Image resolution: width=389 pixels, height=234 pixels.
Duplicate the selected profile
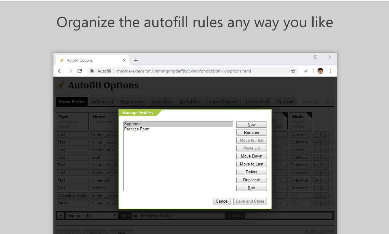click(x=252, y=180)
